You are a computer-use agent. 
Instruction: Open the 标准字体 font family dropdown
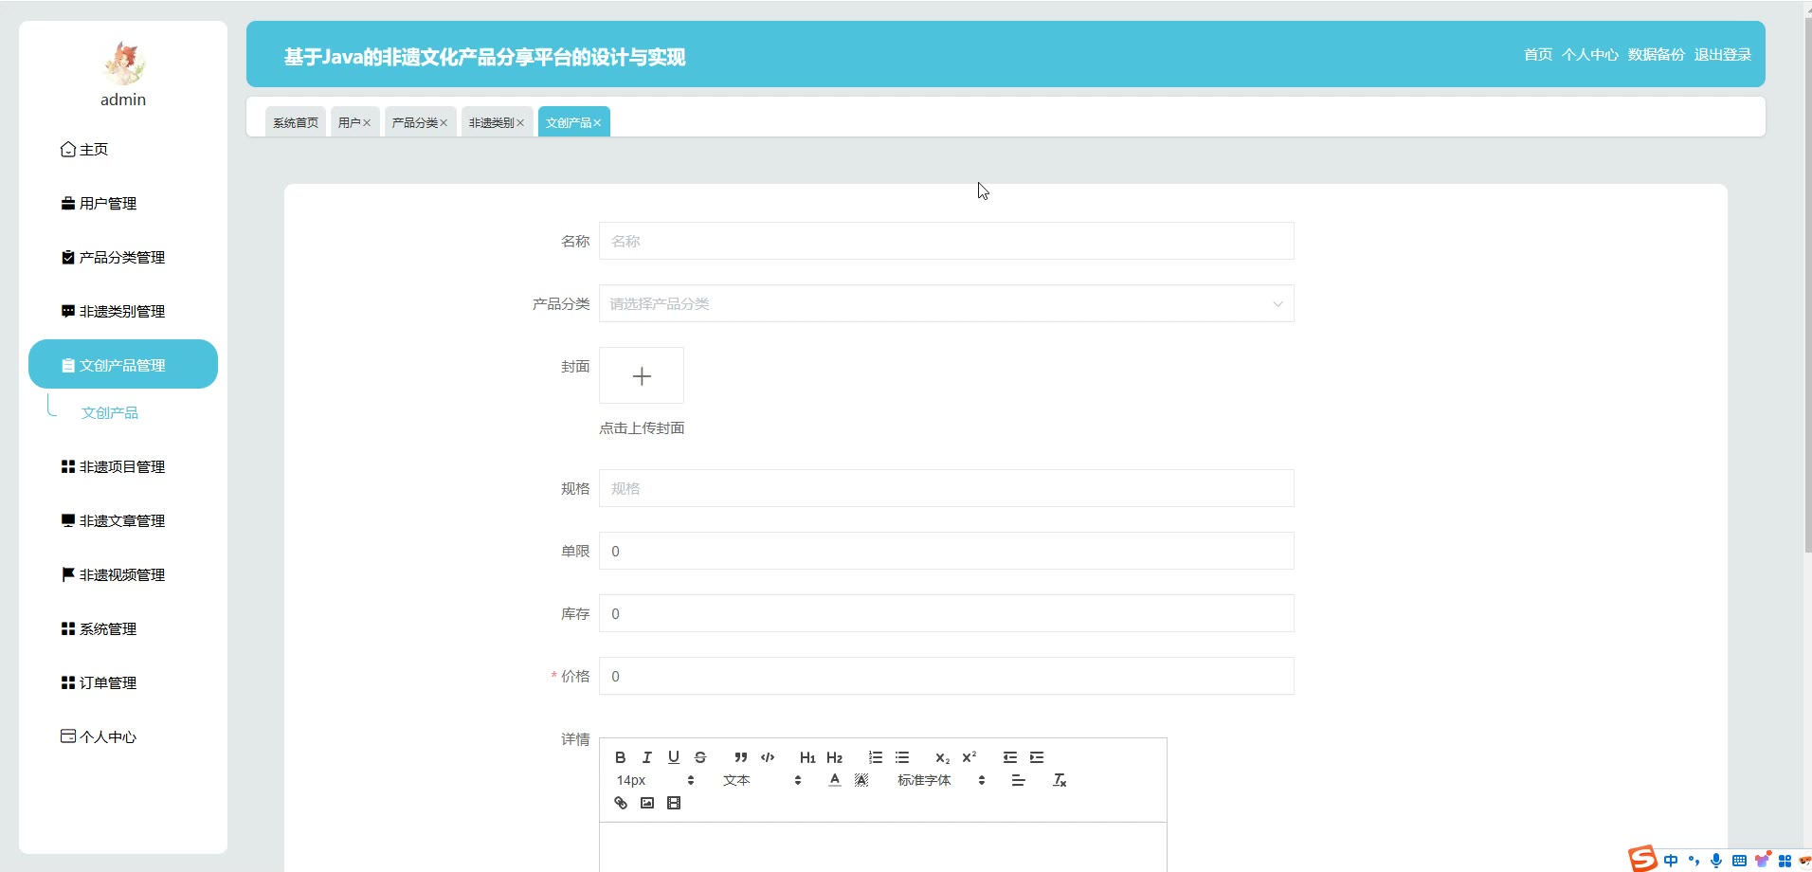pos(941,780)
